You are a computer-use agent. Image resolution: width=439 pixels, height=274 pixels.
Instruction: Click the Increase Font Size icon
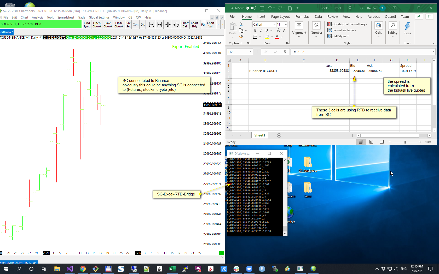point(279,31)
